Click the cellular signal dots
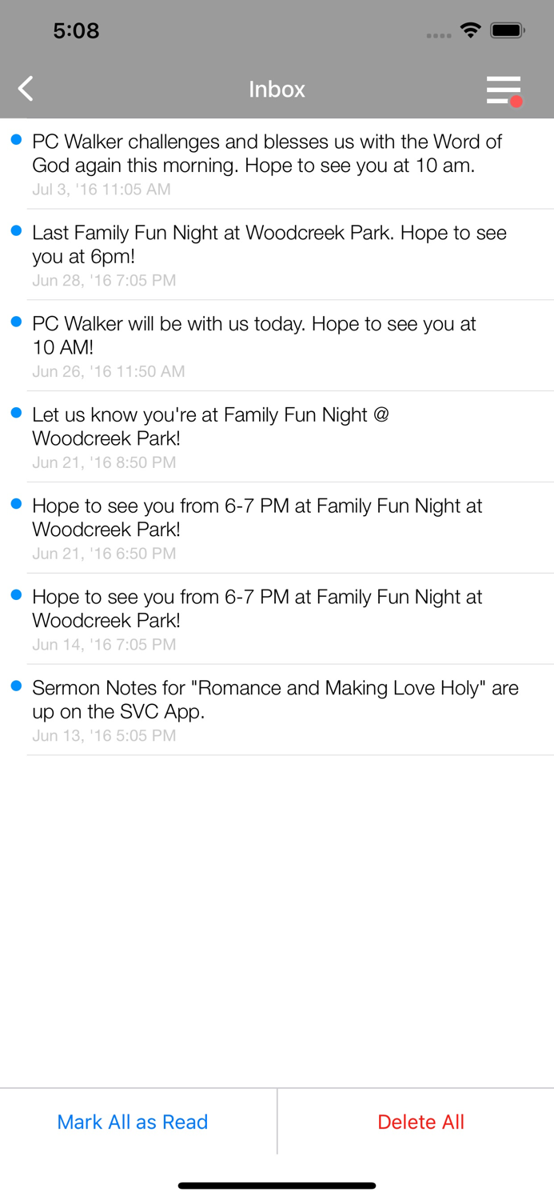The width and height of the screenshot is (554, 1200). point(439,34)
